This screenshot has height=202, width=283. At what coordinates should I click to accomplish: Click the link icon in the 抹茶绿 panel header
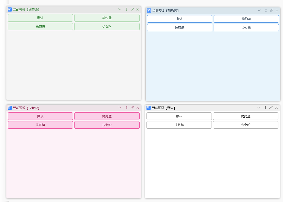[x=132, y=9]
